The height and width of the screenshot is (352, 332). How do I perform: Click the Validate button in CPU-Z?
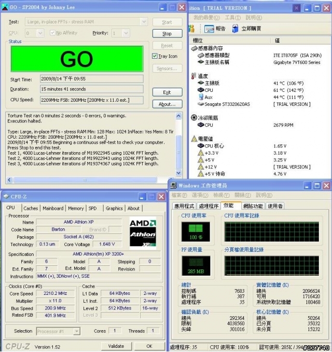point(116,346)
